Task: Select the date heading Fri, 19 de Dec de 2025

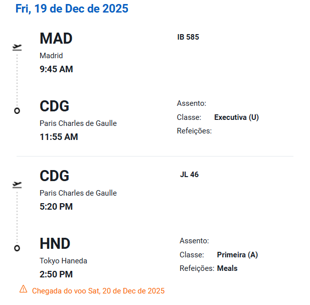Action: [x=72, y=9]
